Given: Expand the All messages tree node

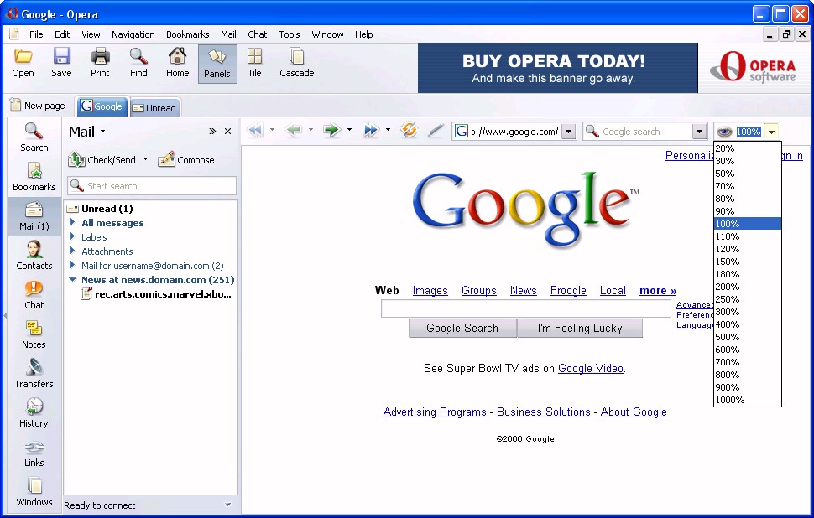Looking at the screenshot, I should click(73, 222).
